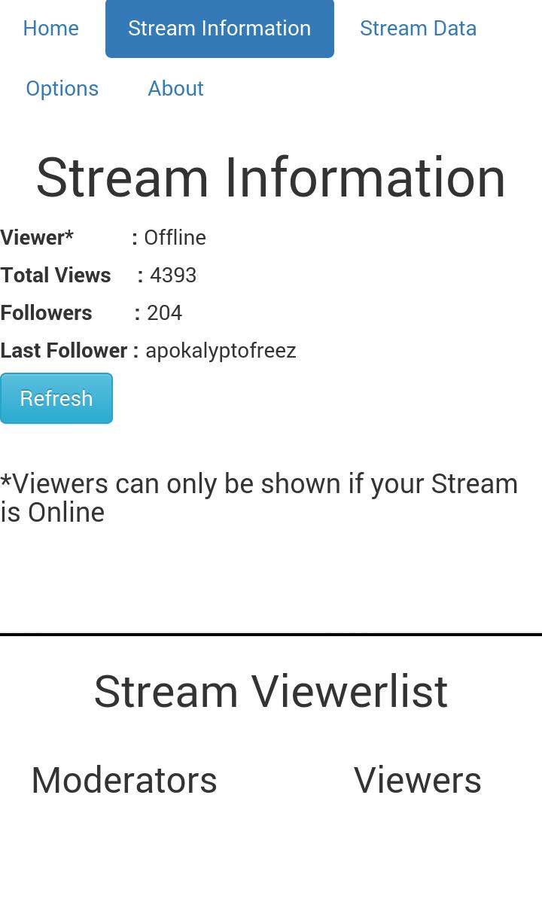Viewport: 542px width, 923px height.
Task: Click the Moderators column heading
Action: point(124,780)
